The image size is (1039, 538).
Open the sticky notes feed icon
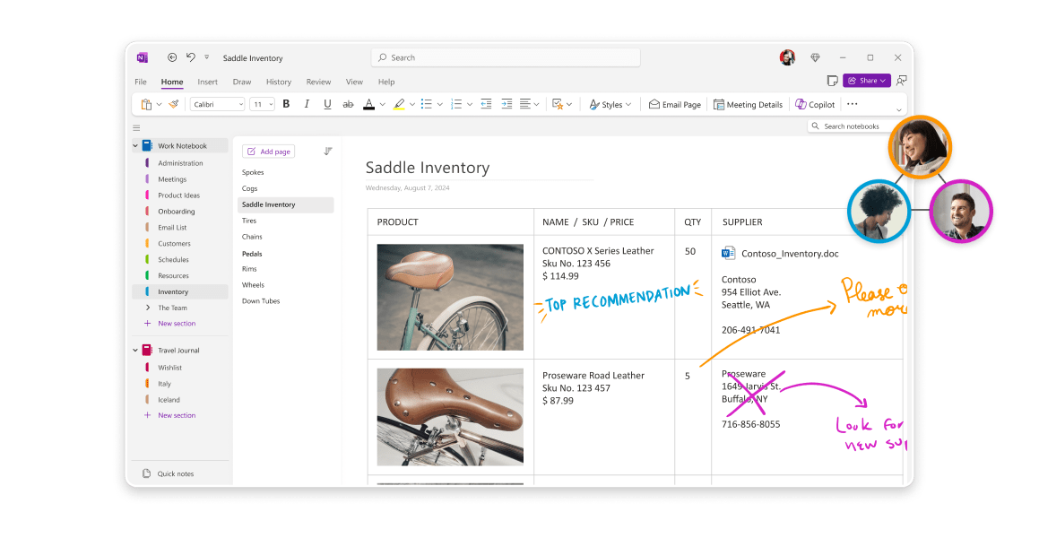click(x=832, y=80)
